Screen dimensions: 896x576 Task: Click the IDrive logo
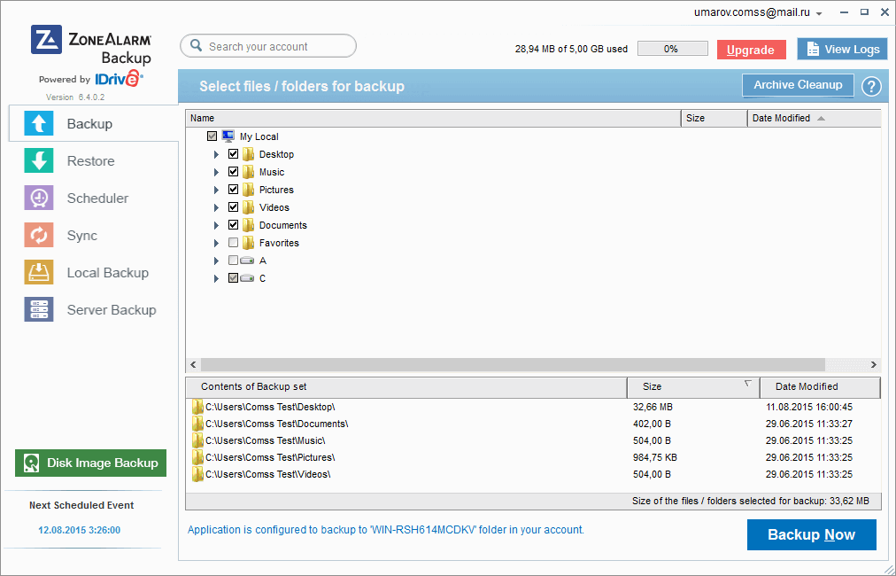119,78
